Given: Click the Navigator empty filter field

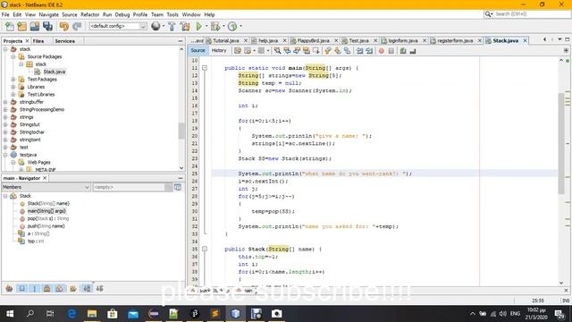Looking at the screenshot, I should coord(129,187).
